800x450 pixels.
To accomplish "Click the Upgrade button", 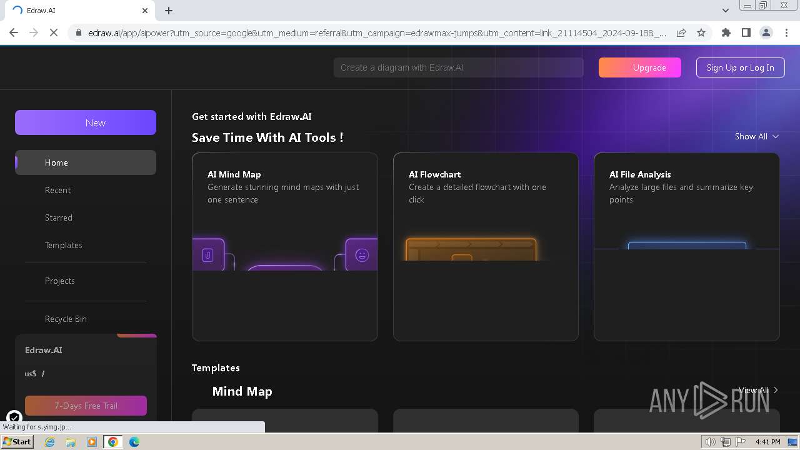I will [640, 67].
